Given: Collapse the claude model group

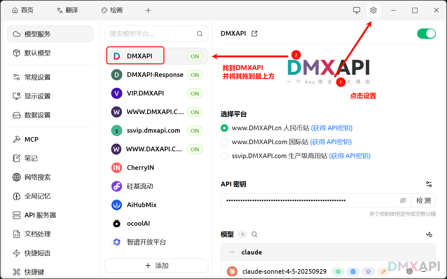Looking at the screenshot, I should [232, 252].
